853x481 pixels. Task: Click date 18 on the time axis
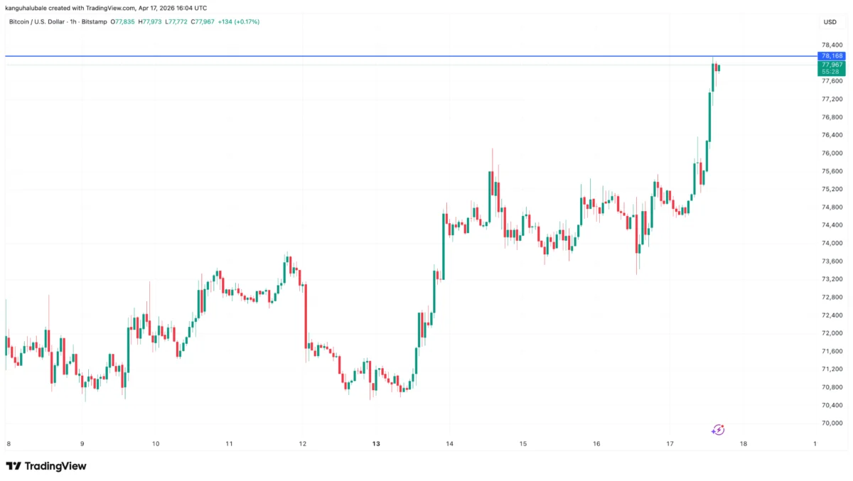point(743,444)
